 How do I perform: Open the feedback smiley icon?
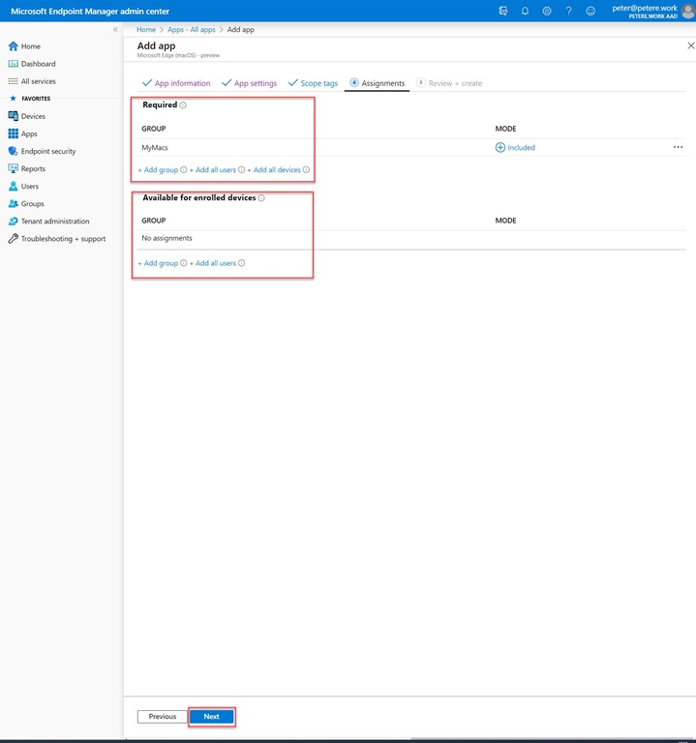click(590, 11)
